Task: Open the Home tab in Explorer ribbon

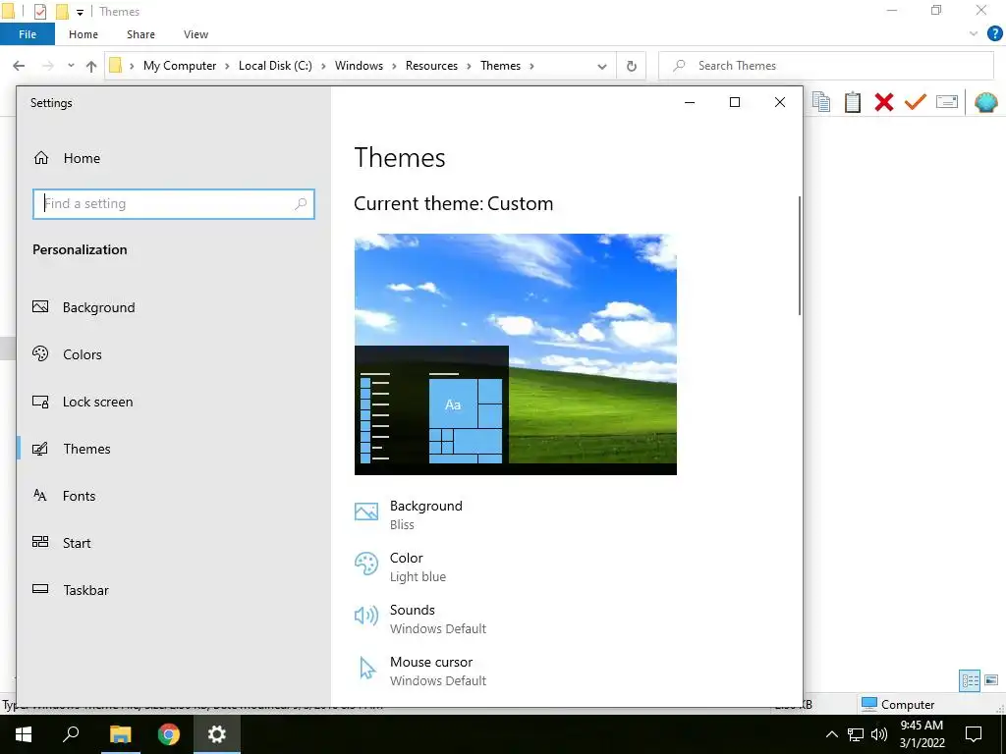Action: tap(84, 34)
